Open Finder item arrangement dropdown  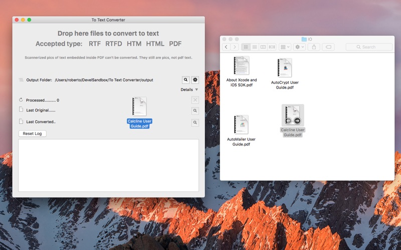pos(285,47)
